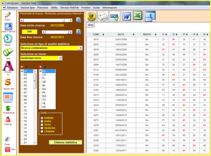The width and height of the screenshot is (211, 156).
Task: Click left arrow of start date slider
Action: click(x=22, y=20)
